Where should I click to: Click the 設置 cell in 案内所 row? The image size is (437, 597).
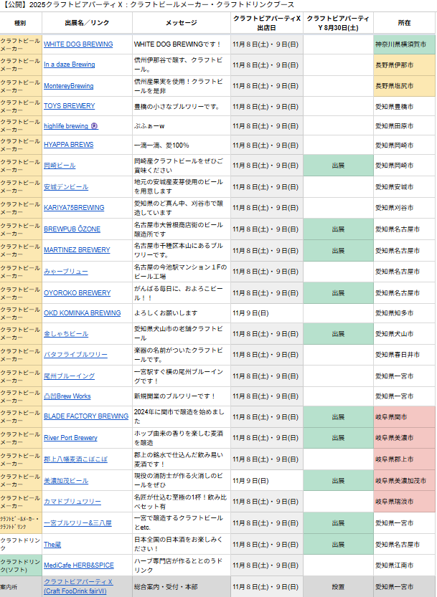[338, 587]
